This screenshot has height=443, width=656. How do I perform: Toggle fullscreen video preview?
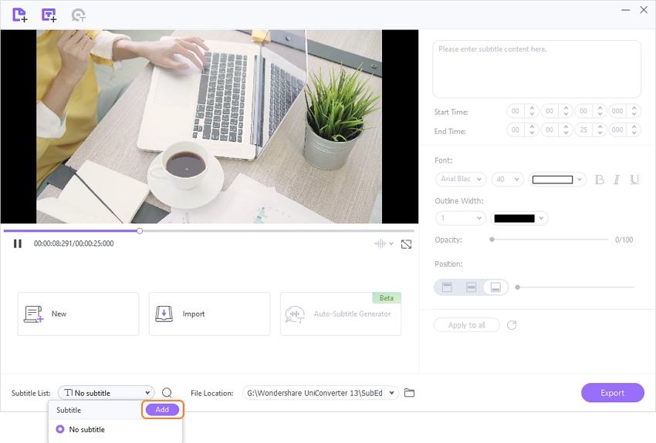[406, 244]
